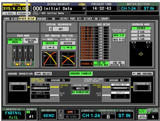Select the HA tab
The image size is (160, 121).
coord(53,19)
